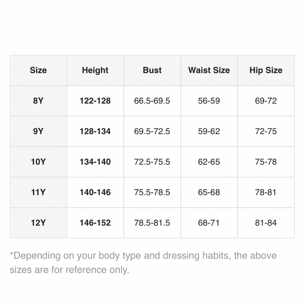This screenshot has width=303, height=303.
Task: Click the Size column header
Action: point(38,70)
